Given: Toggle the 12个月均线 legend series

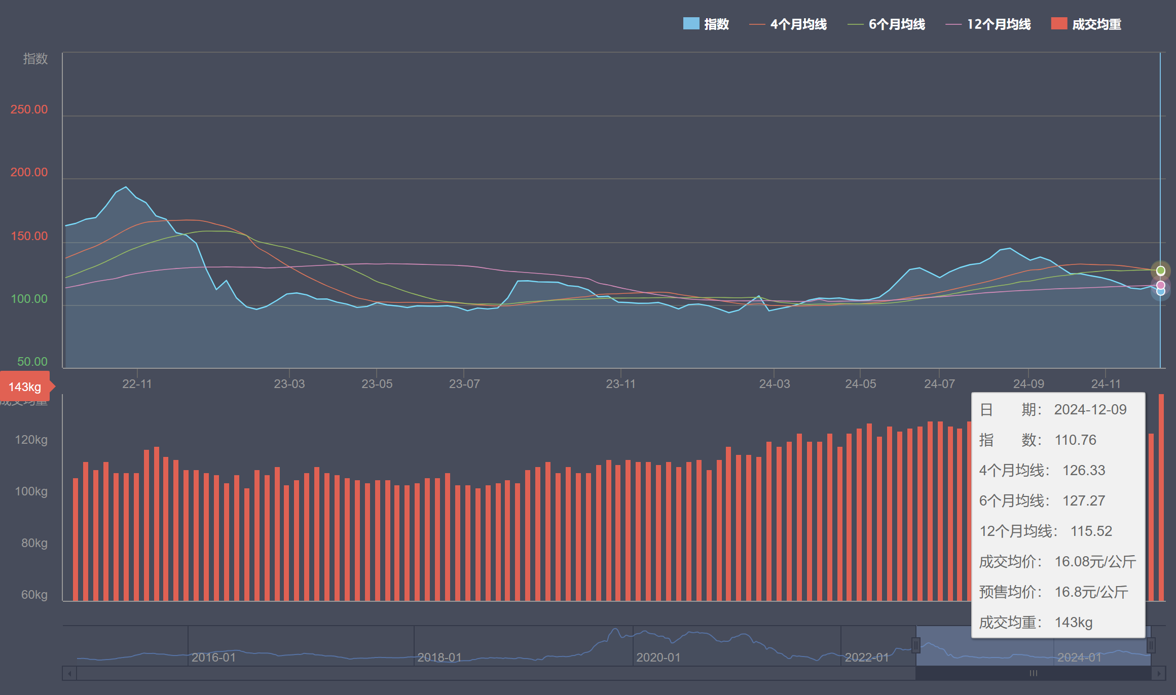Looking at the screenshot, I should click(x=988, y=24).
